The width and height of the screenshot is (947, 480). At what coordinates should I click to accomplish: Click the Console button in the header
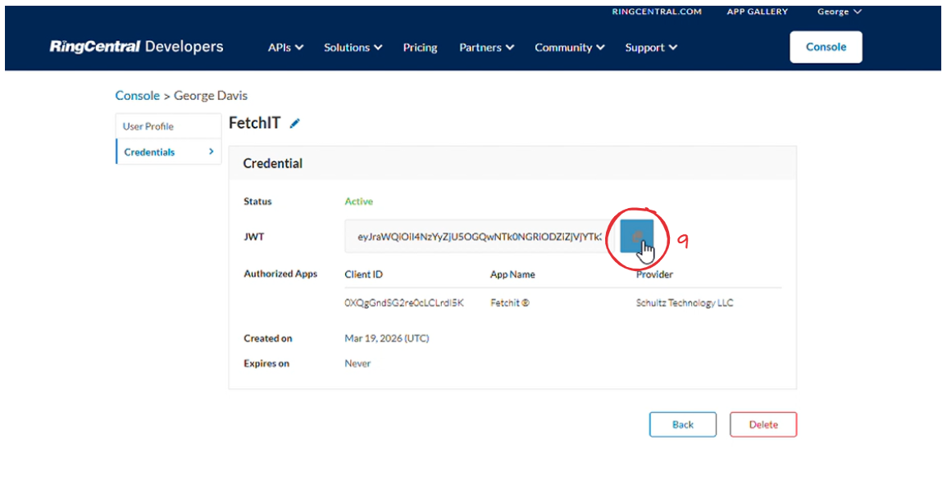coord(826,47)
